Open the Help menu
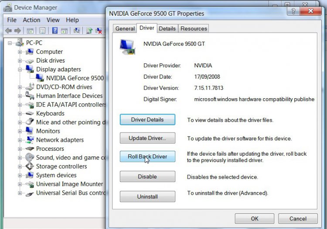The image size is (327, 229). click(x=72, y=20)
